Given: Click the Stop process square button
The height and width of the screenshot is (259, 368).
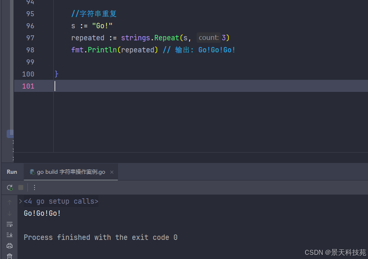Looking at the screenshot, I should coord(21,187).
